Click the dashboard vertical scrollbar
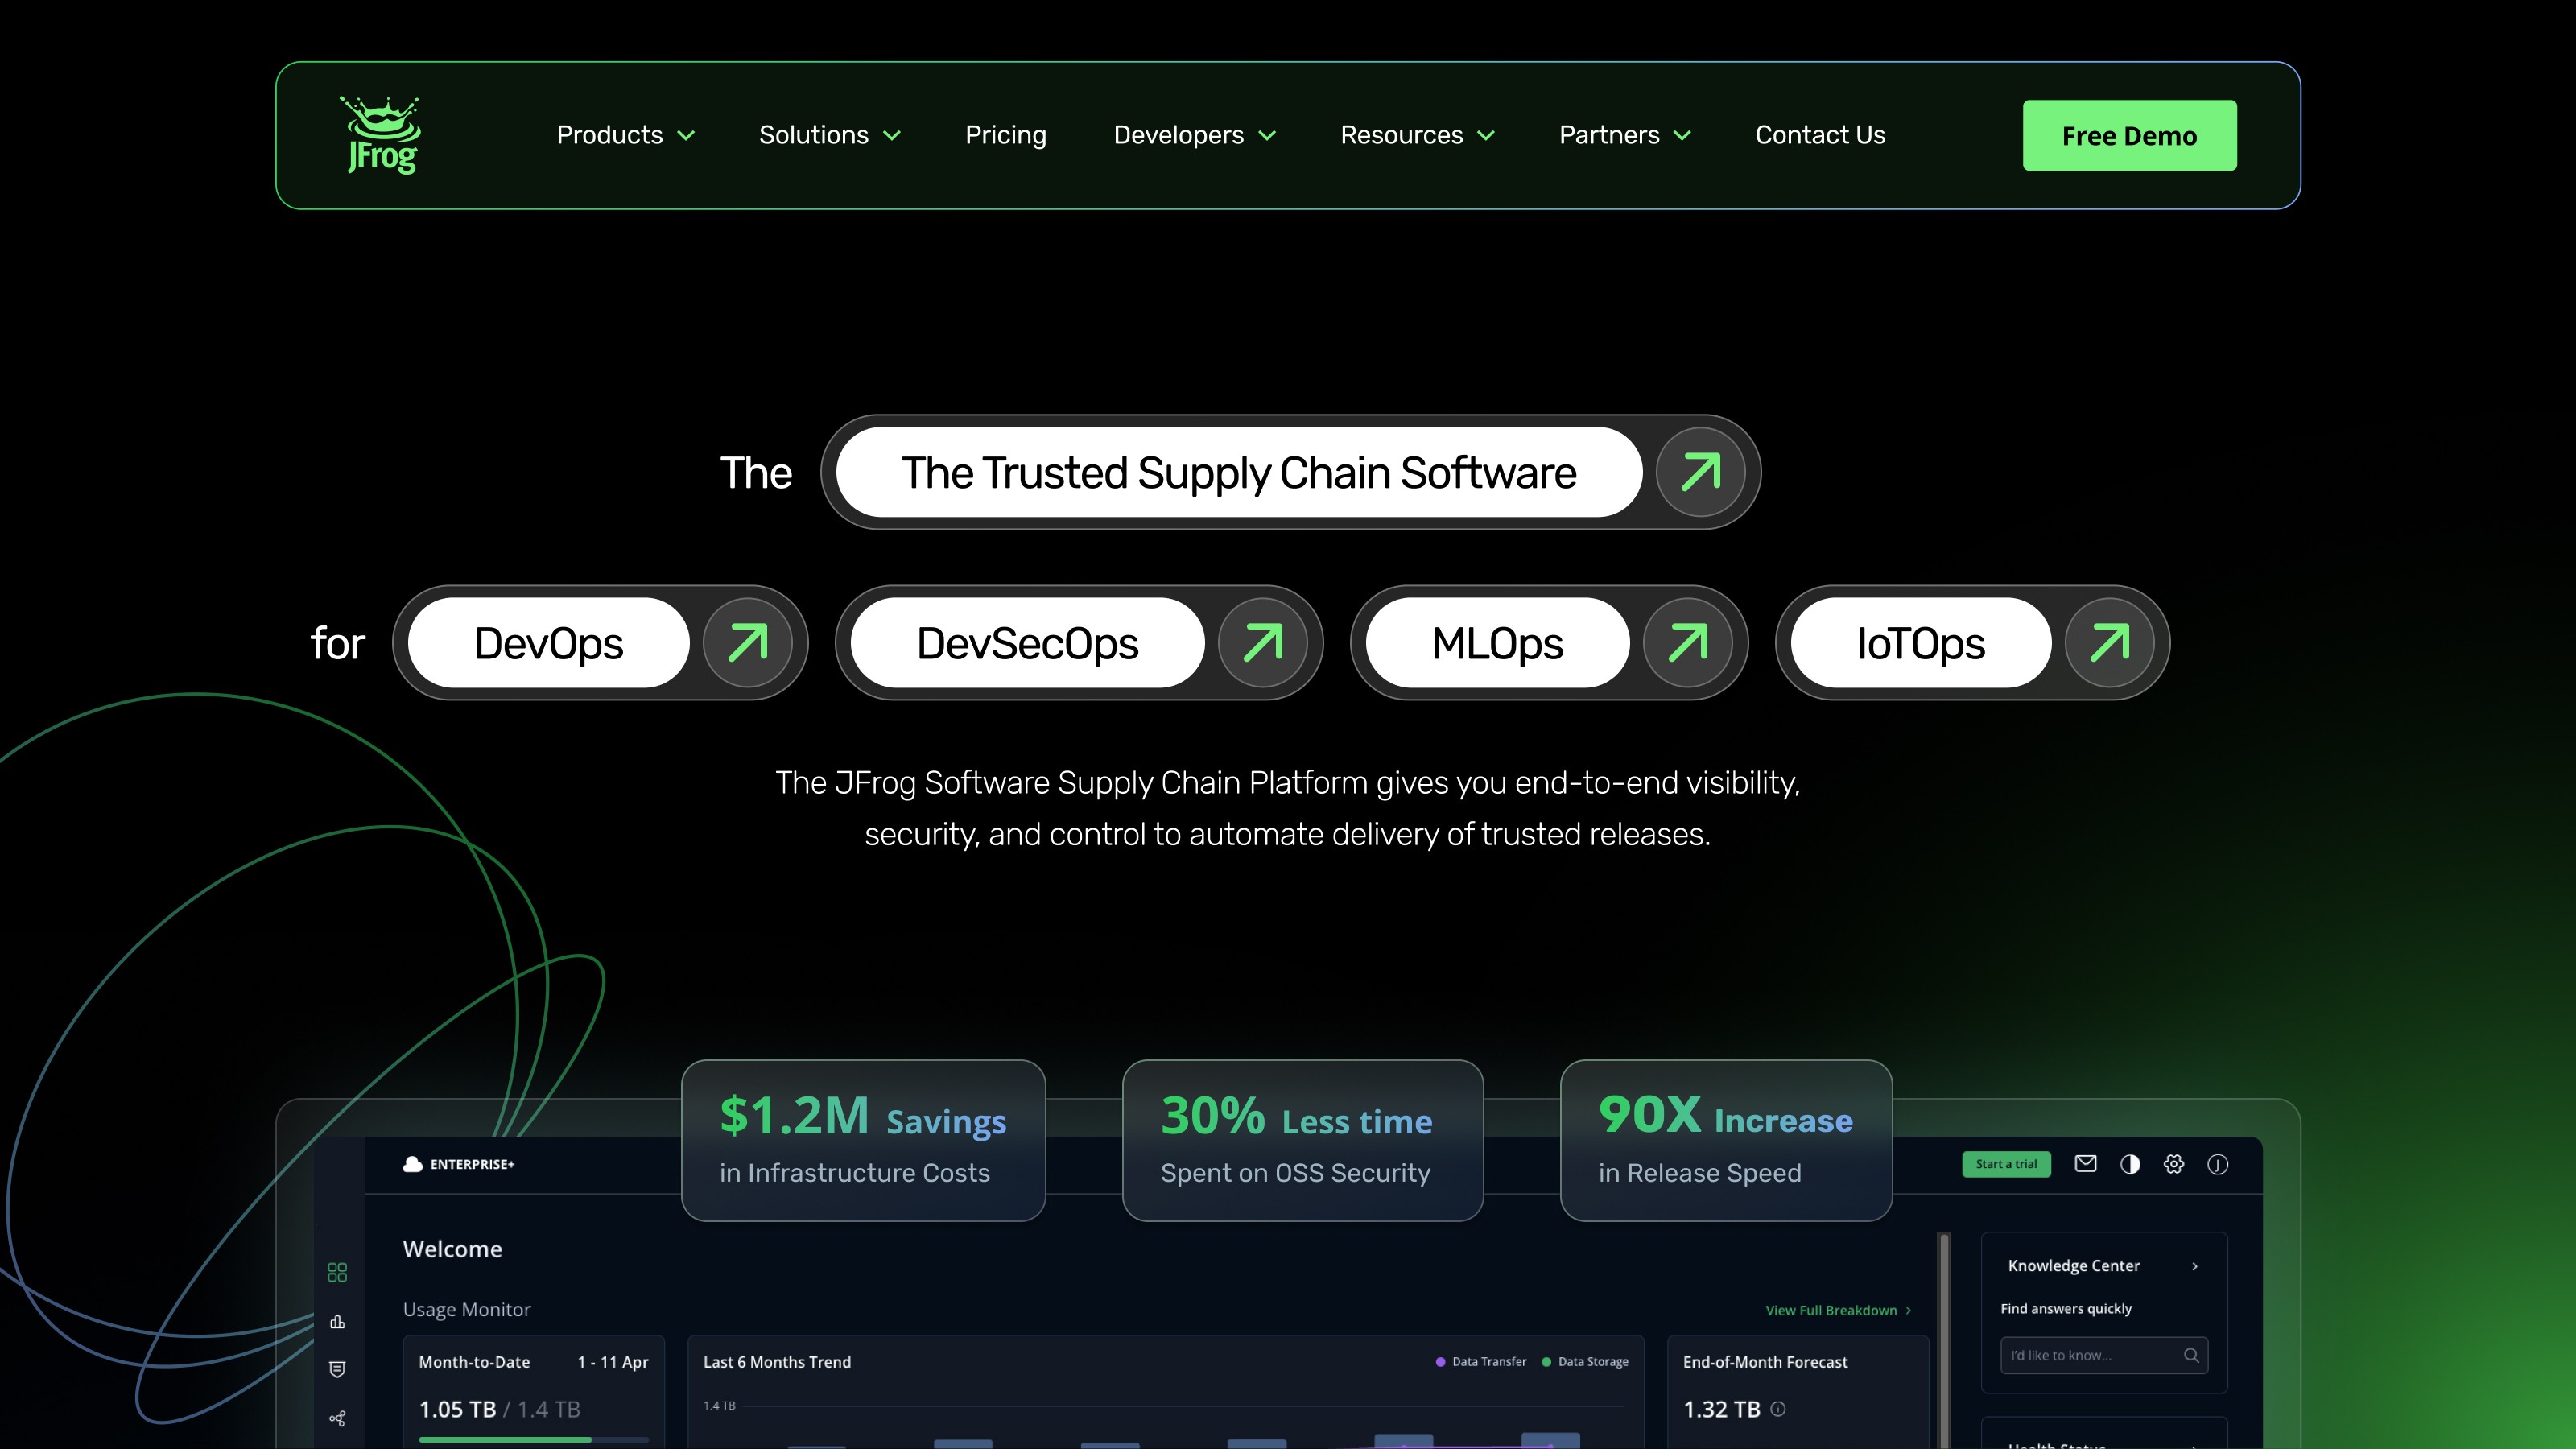The height and width of the screenshot is (1449, 2576). (x=1944, y=1340)
